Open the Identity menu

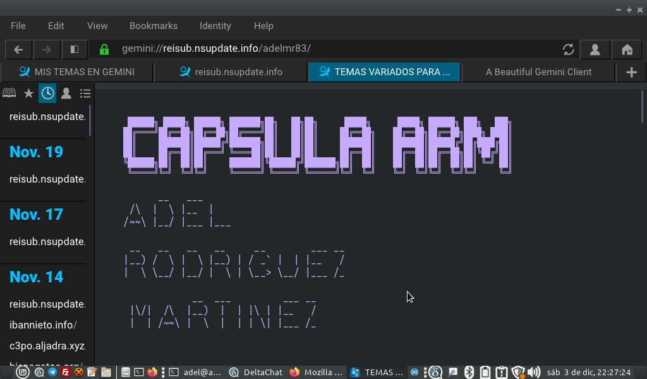pyautogui.click(x=215, y=26)
